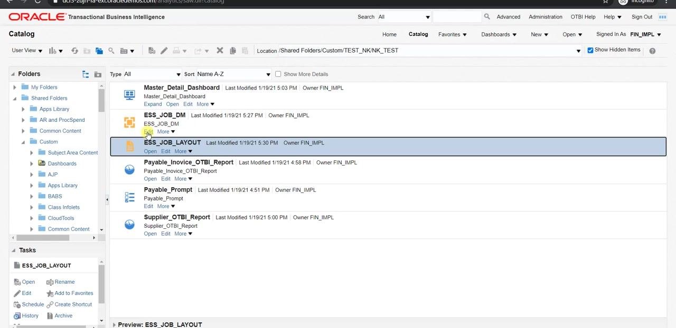
Task: Click the global search text field
Action: point(457,17)
